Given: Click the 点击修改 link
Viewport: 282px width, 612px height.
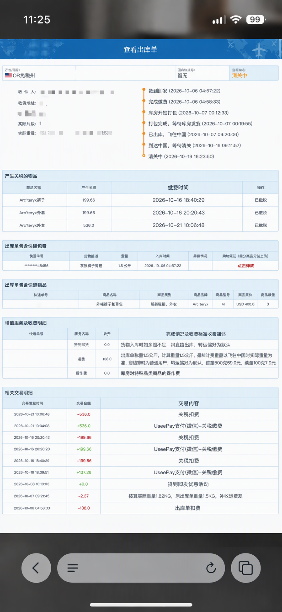Looking at the screenshot, I should point(245,266).
